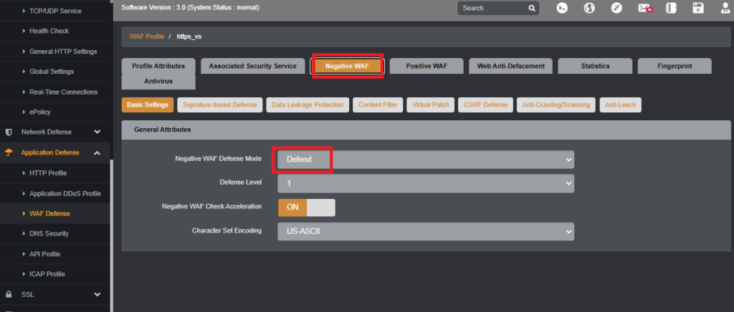Open the Defense Level dropdown
This screenshot has width=734, height=312.
click(426, 184)
